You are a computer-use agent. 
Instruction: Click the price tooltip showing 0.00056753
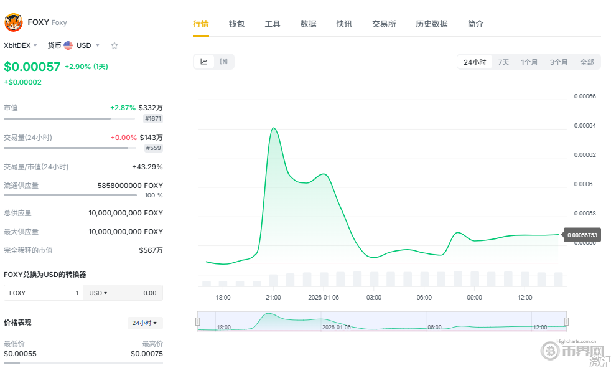click(582, 235)
